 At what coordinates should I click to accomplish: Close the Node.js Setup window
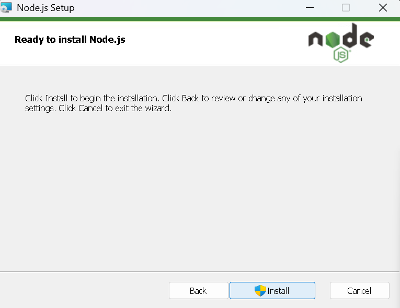click(383, 8)
